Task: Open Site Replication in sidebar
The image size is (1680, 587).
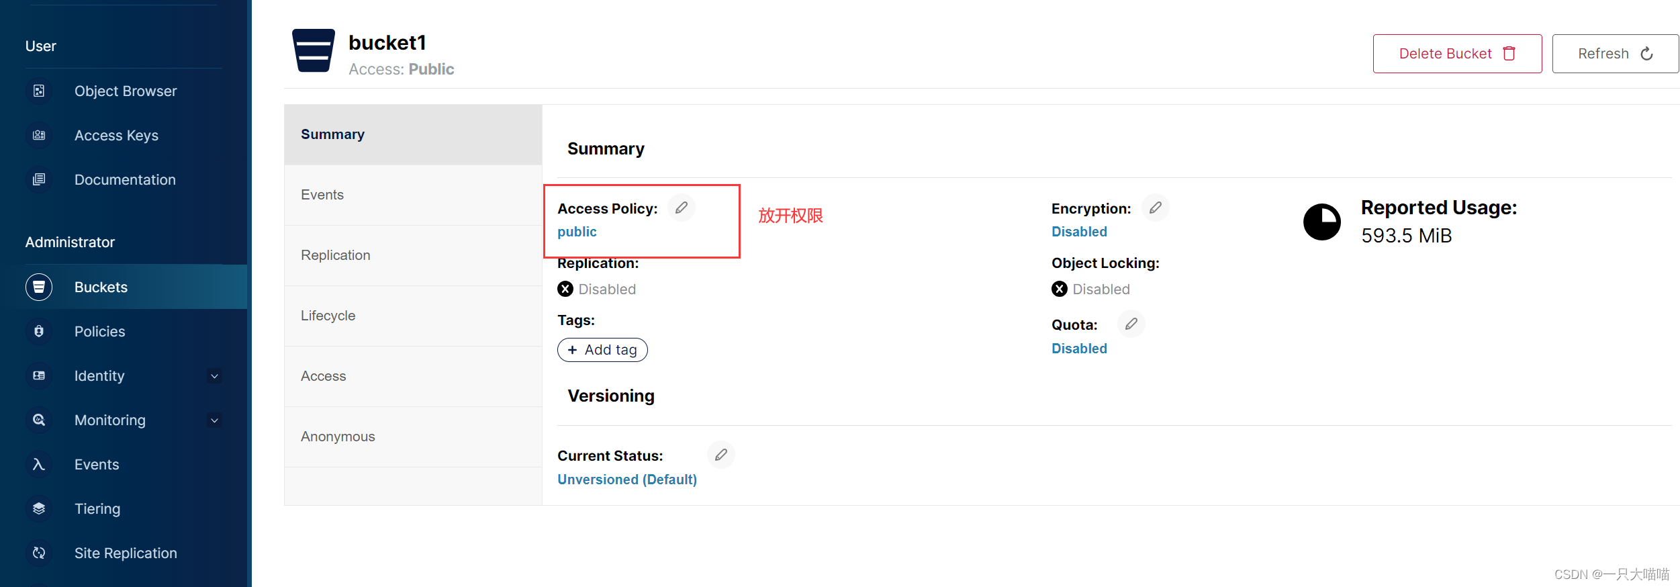Action: pyautogui.click(x=125, y=553)
